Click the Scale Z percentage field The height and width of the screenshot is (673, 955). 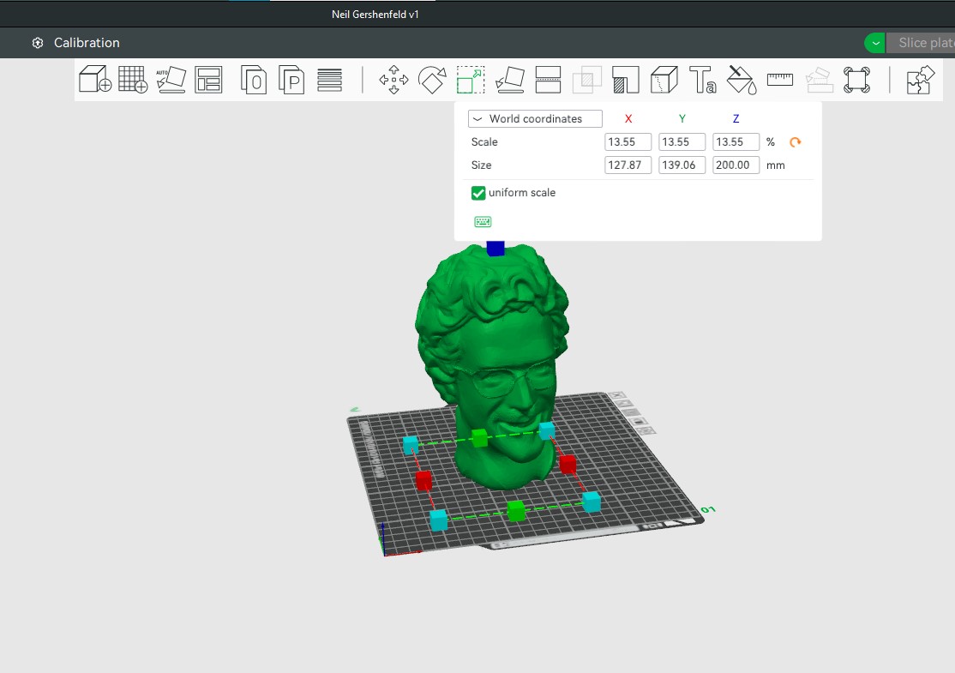(x=736, y=142)
